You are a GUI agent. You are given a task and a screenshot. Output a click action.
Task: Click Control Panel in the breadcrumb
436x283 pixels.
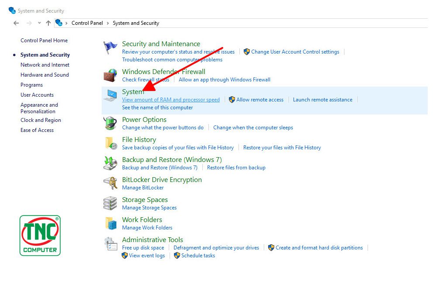(x=87, y=23)
